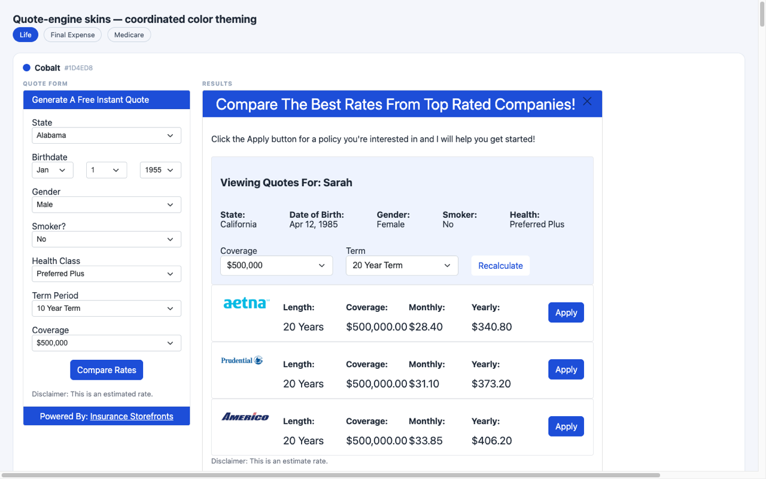
Task: Open the Health Class dropdown
Action: tap(107, 274)
